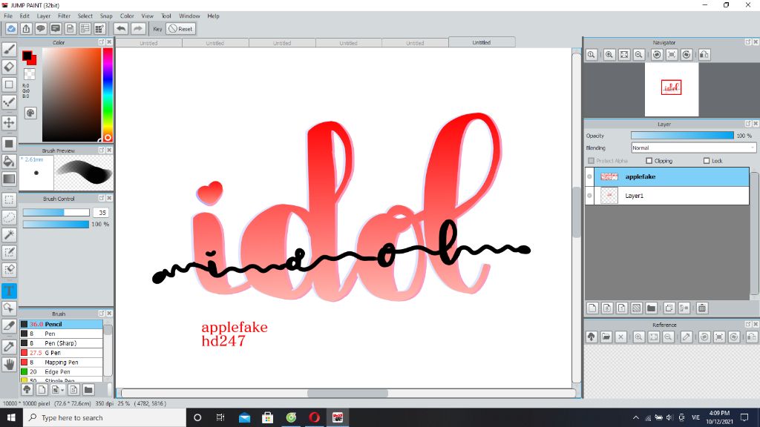Undock the Reference panel
760x427 pixels.
click(x=748, y=325)
